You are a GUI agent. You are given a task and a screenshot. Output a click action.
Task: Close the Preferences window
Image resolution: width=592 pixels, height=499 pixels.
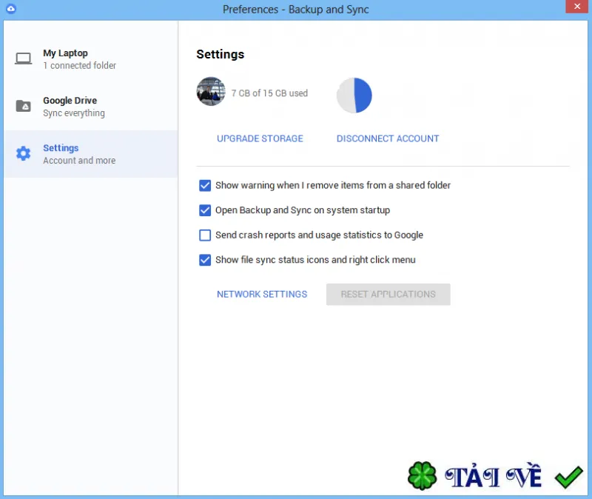pos(577,7)
